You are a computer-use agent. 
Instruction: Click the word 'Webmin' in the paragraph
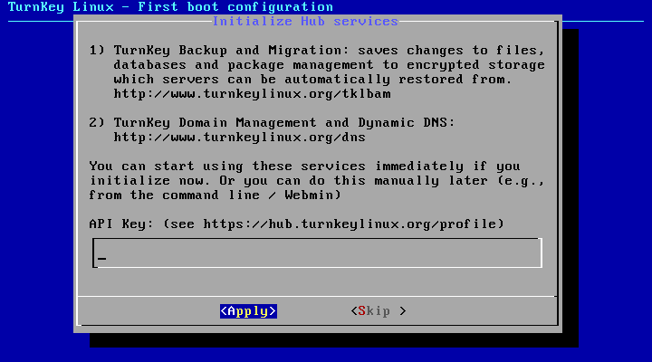[309, 195]
